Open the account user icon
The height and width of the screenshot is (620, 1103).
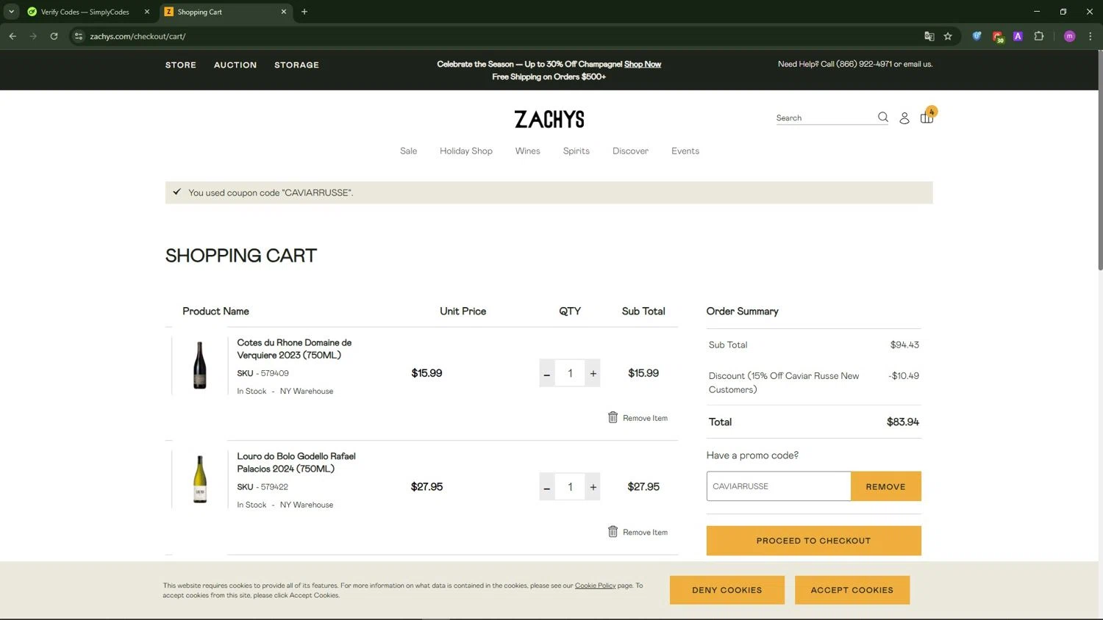click(x=904, y=118)
